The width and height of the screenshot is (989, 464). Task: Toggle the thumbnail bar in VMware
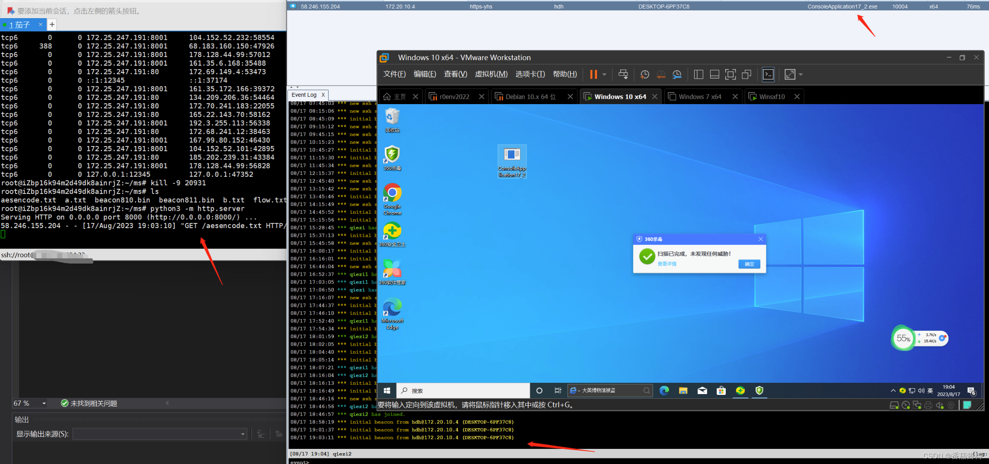point(715,74)
